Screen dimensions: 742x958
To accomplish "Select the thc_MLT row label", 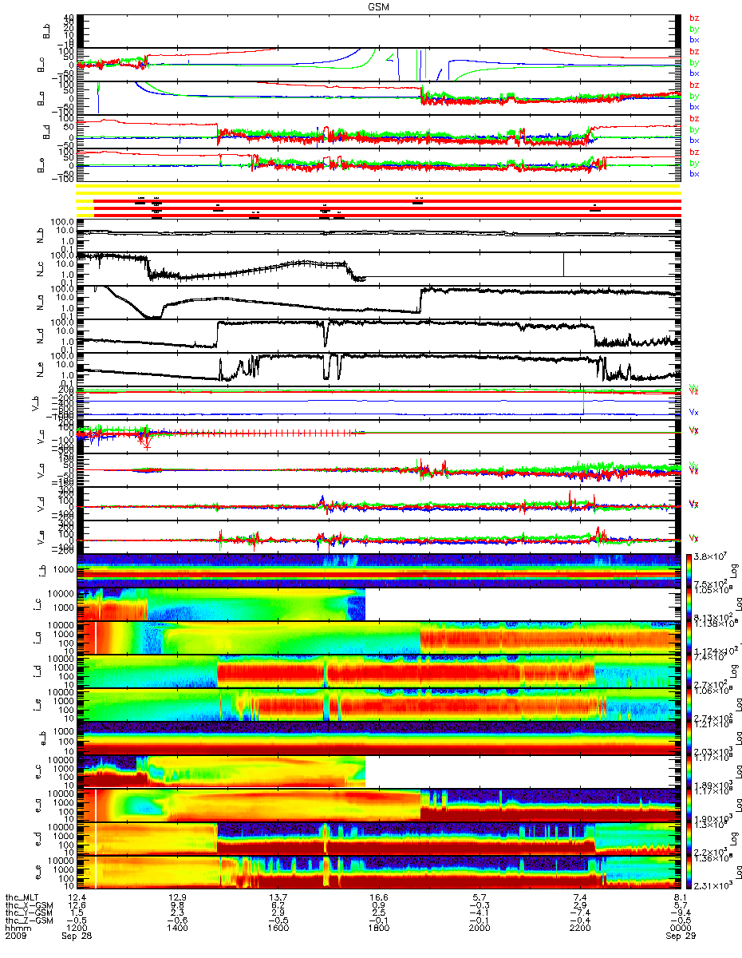I will pos(23,898).
